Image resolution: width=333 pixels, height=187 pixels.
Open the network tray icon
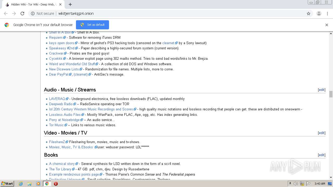[x=302, y=184]
